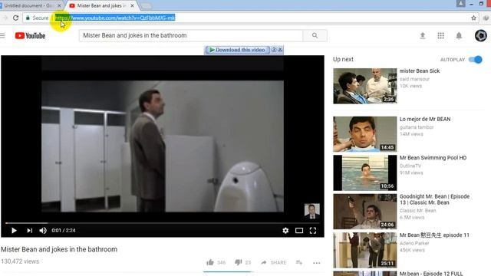Open the account avatar menu
491x276 pixels.
(x=481, y=36)
